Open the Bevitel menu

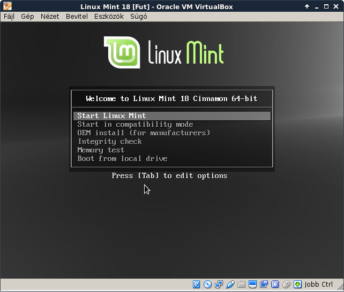click(77, 17)
